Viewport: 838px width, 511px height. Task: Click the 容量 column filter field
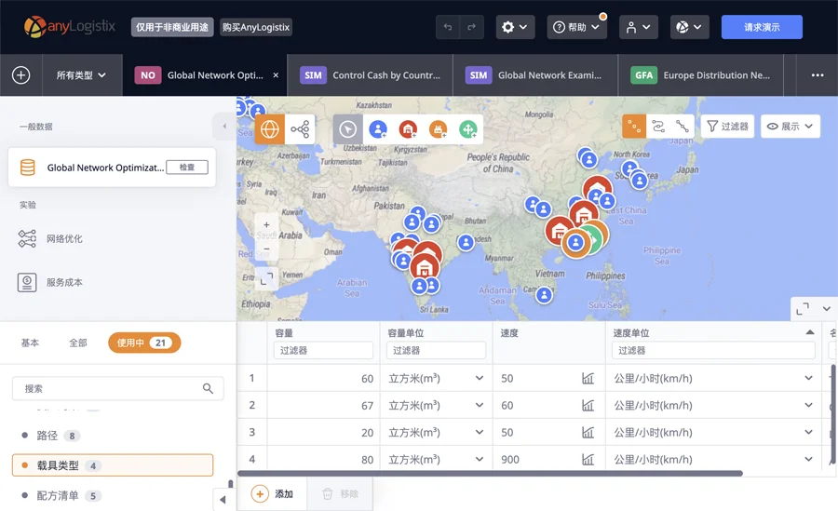pos(323,351)
